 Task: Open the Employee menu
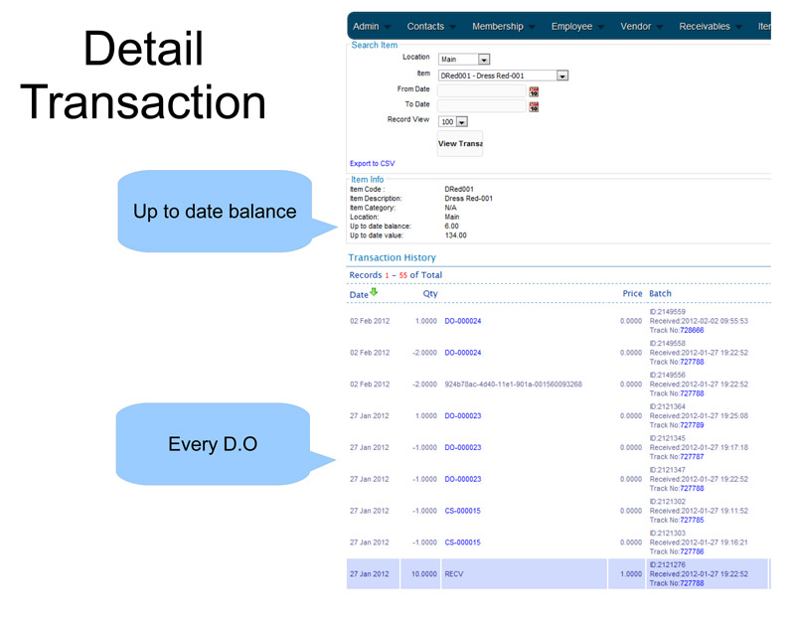tap(577, 27)
